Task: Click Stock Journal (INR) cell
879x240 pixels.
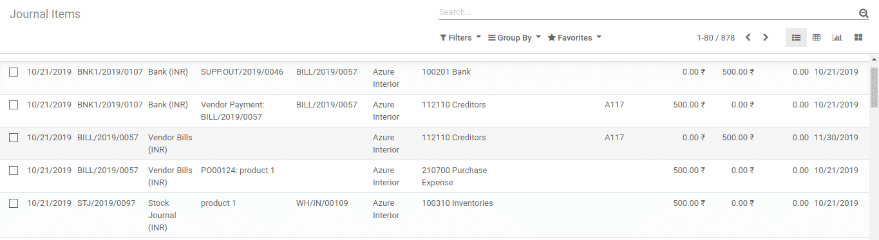Action: (x=162, y=216)
